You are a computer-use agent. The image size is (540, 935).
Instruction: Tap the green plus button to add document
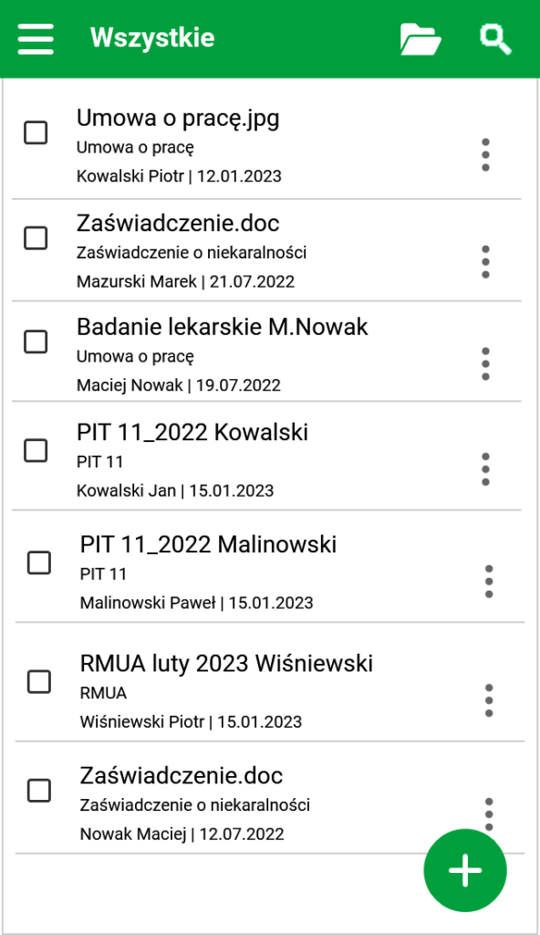point(464,870)
